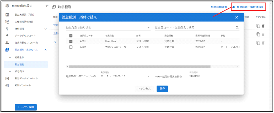The width and height of the screenshot is (274, 113).
Task: Click the 従業員勤怠マスタ一覧 people icon
Action: (x=7, y=43)
